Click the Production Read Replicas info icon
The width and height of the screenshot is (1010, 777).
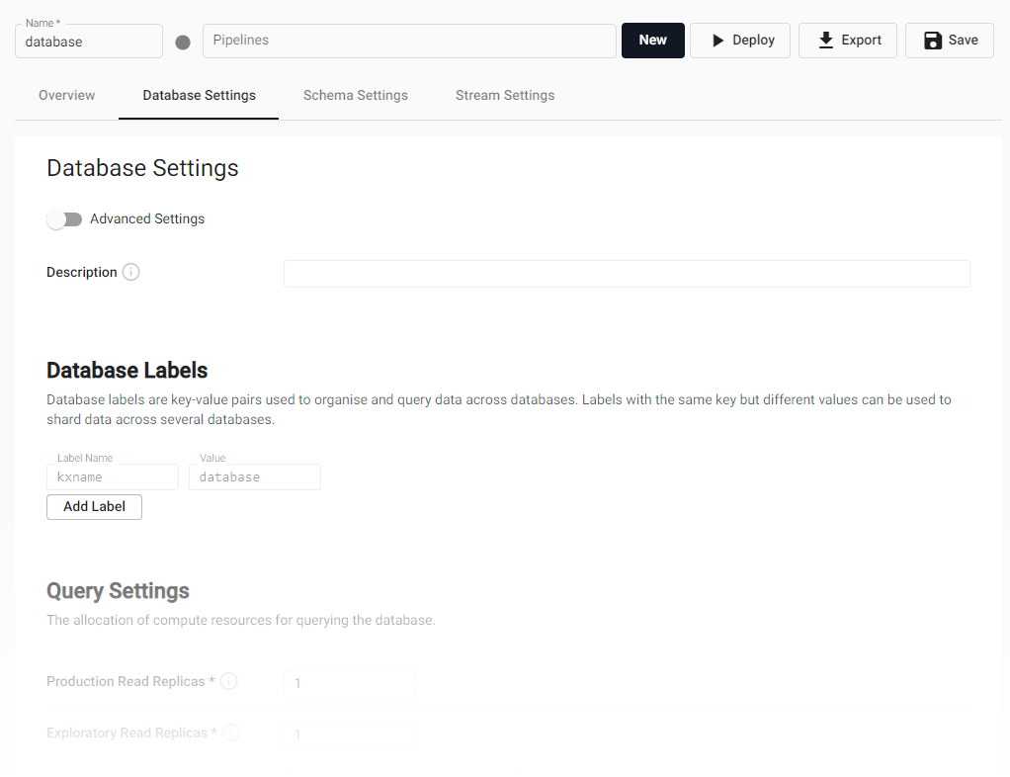[x=228, y=681]
